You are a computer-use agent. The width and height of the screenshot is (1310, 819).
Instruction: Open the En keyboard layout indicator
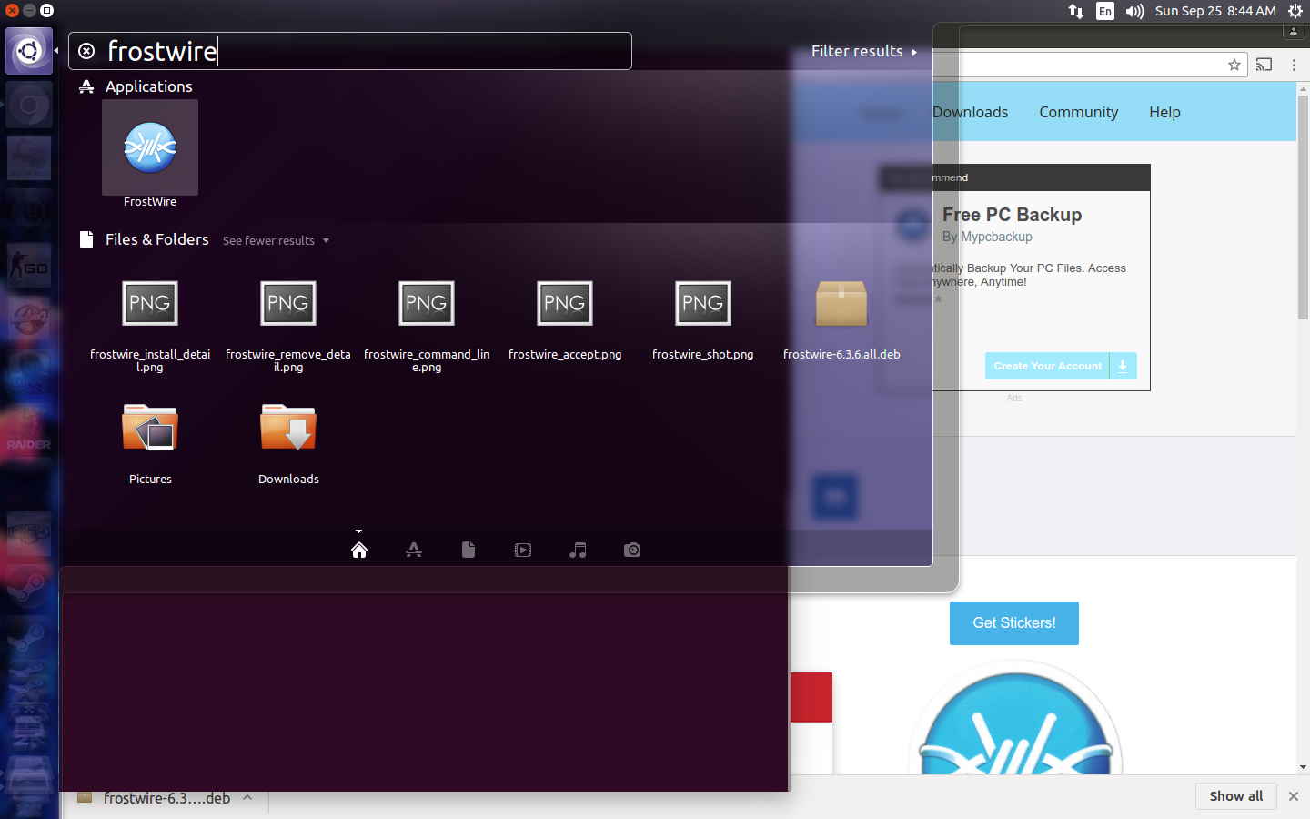pos(1105,11)
